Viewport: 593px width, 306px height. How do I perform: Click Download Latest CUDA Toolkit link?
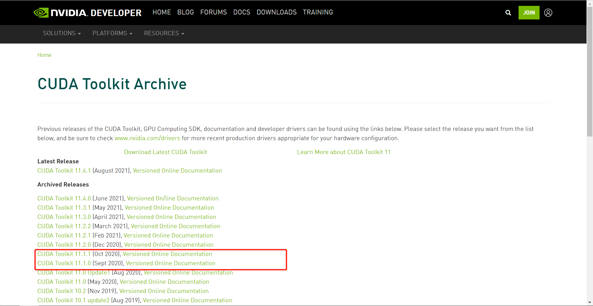click(166, 152)
